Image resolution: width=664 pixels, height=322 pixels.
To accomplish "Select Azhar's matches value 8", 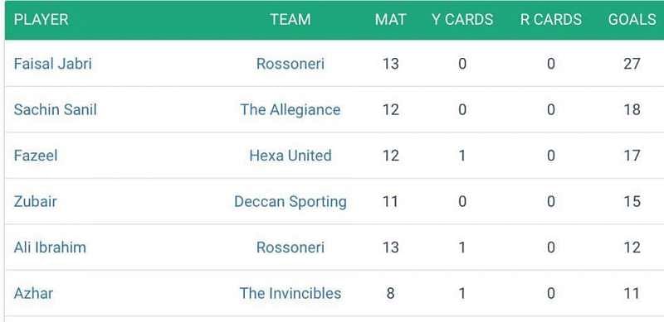I will click(390, 293).
